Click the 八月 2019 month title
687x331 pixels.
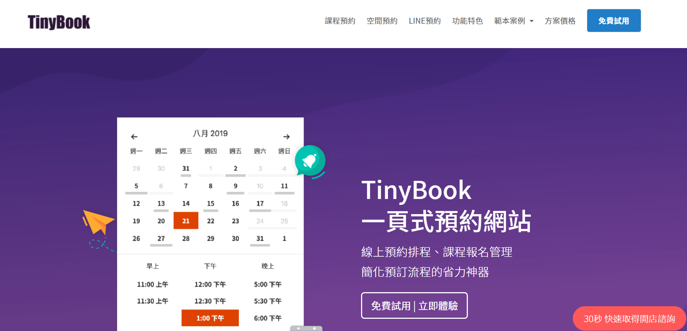click(210, 134)
